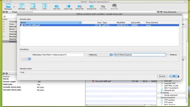
Task: Expand the Webinar flow group
Action: point(4,26)
